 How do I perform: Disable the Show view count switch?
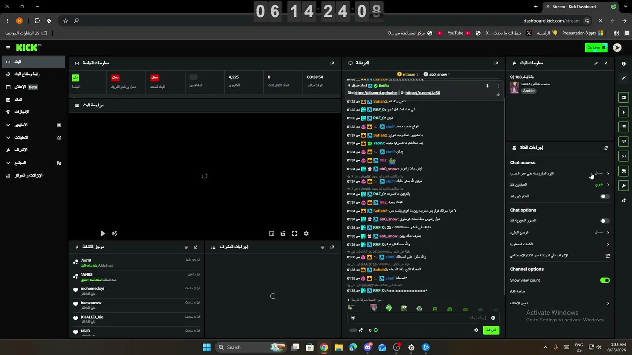605,280
